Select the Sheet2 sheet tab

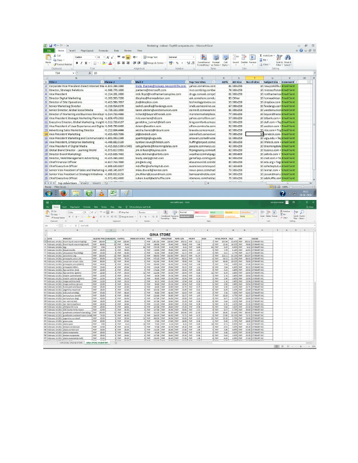(84, 183)
